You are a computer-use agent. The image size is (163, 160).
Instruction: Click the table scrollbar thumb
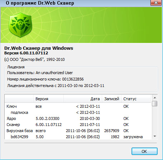click(155, 103)
